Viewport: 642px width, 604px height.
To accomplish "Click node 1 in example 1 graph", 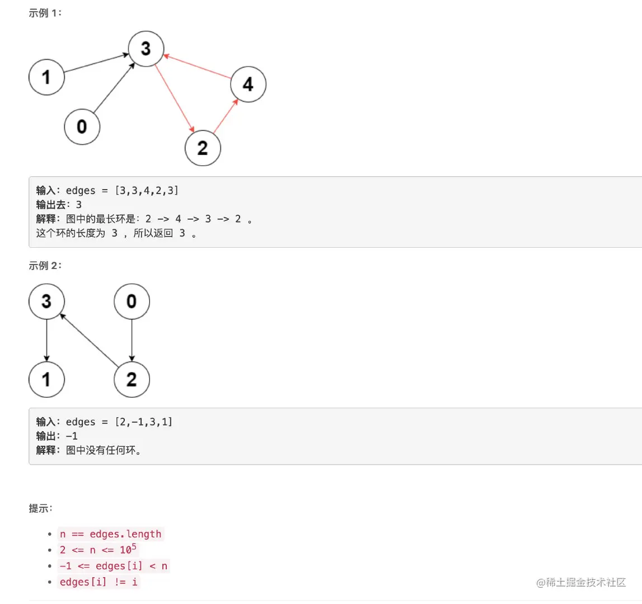I will 46,77.
